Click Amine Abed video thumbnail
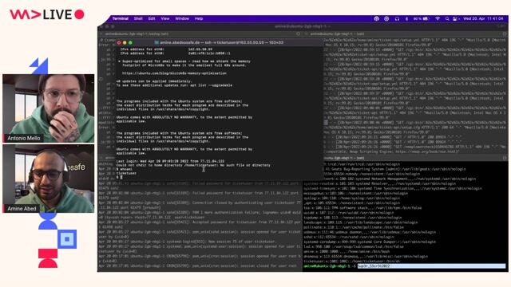 (48, 179)
